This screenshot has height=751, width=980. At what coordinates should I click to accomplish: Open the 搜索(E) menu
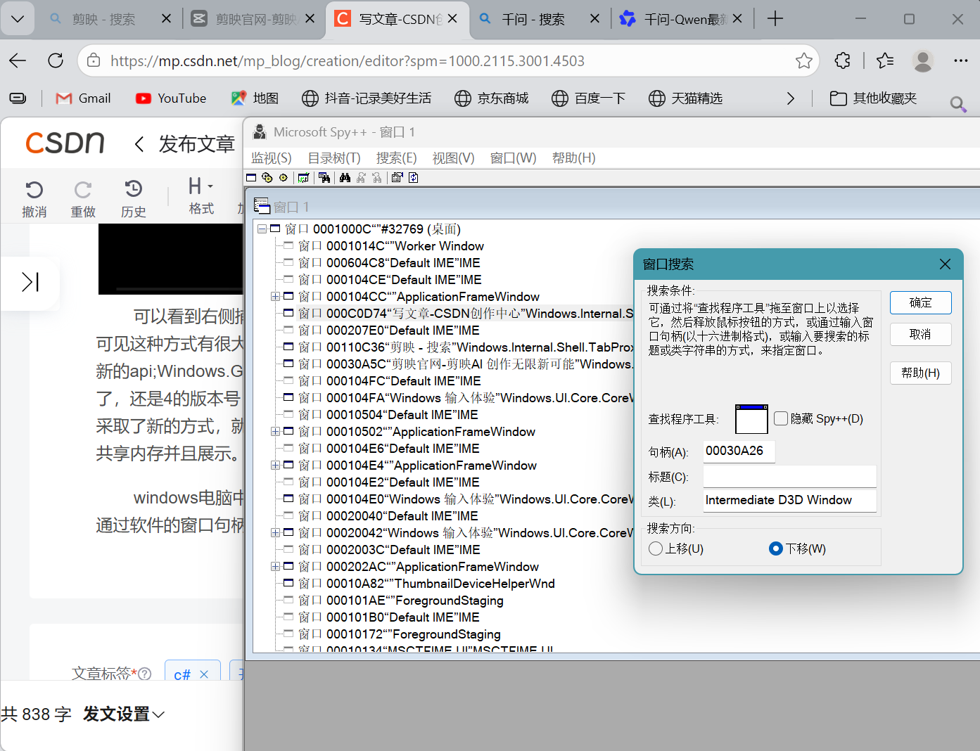(x=396, y=158)
